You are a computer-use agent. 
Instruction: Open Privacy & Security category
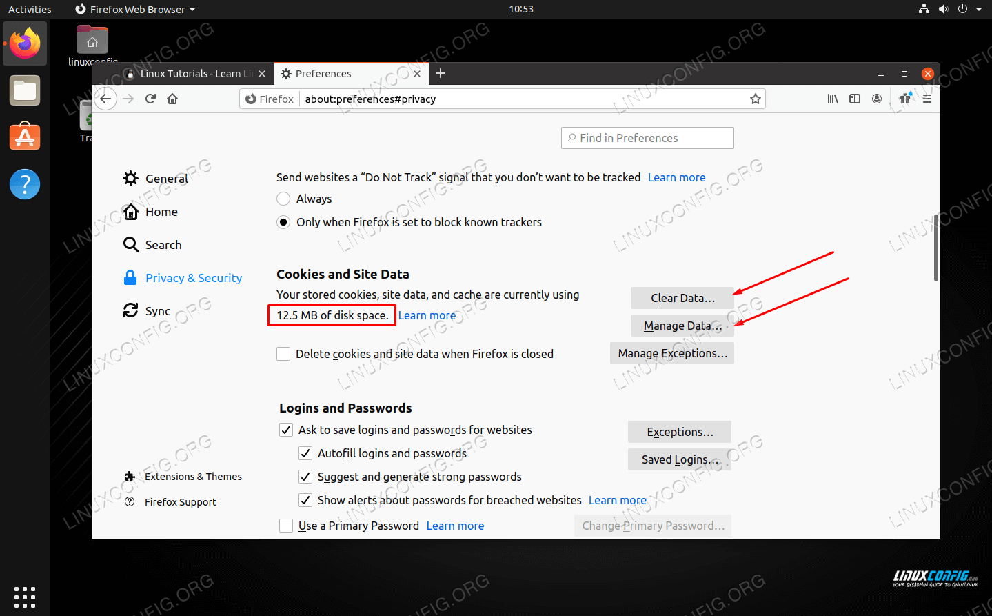tap(182, 278)
